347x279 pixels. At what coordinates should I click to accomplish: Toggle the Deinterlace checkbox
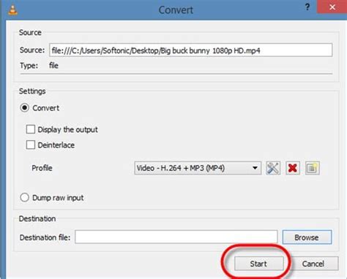[31, 145]
